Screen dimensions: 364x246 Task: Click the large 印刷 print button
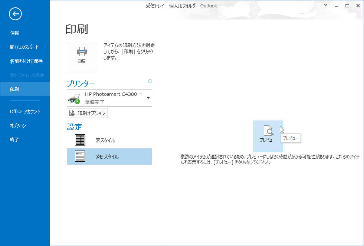pyautogui.click(x=82, y=57)
